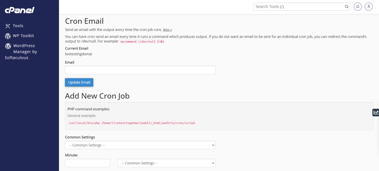The width and height of the screenshot is (379, 171).
Task: Click inside the Minute text box
Action: (x=87, y=163)
